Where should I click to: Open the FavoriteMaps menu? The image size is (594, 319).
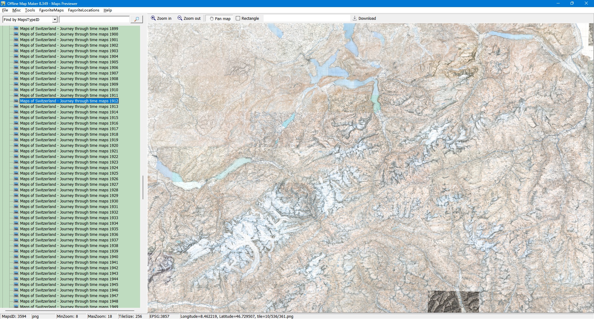[51, 10]
